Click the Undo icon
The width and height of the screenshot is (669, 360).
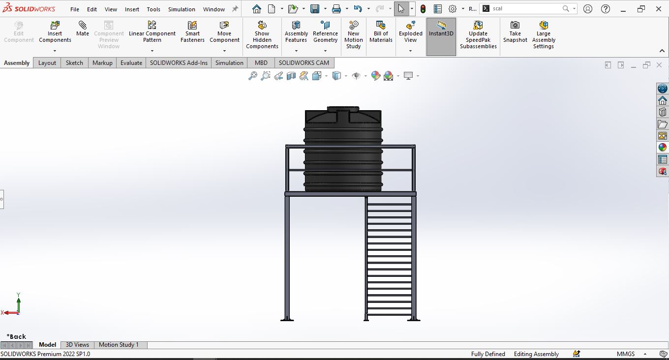(x=358, y=9)
